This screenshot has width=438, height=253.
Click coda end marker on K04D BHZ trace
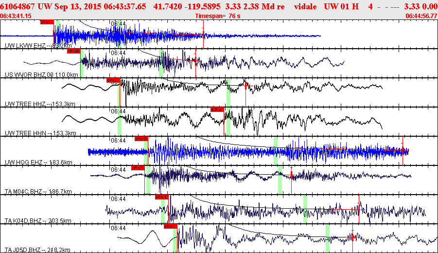pos(359,209)
